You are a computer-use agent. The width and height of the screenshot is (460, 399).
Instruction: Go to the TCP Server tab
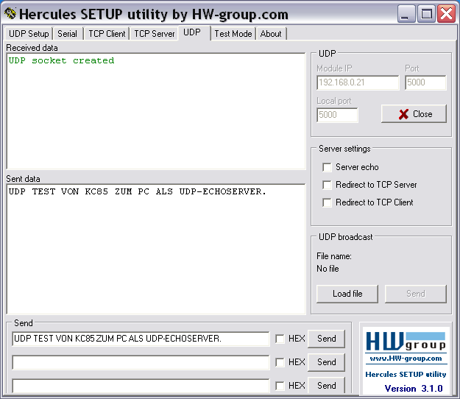(x=155, y=34)
